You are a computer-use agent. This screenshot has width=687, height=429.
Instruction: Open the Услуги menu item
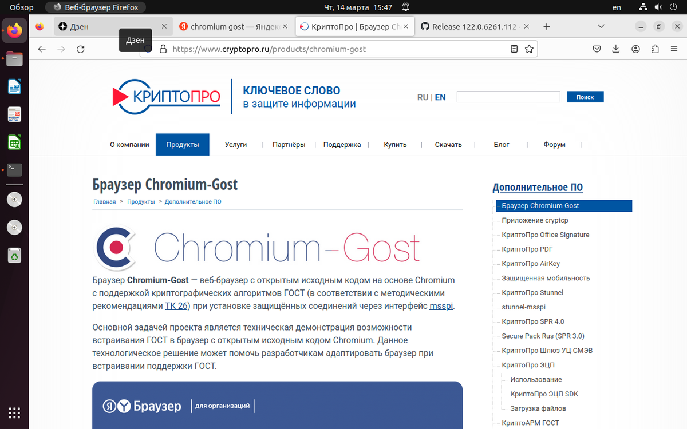click(x=236, y=145)
